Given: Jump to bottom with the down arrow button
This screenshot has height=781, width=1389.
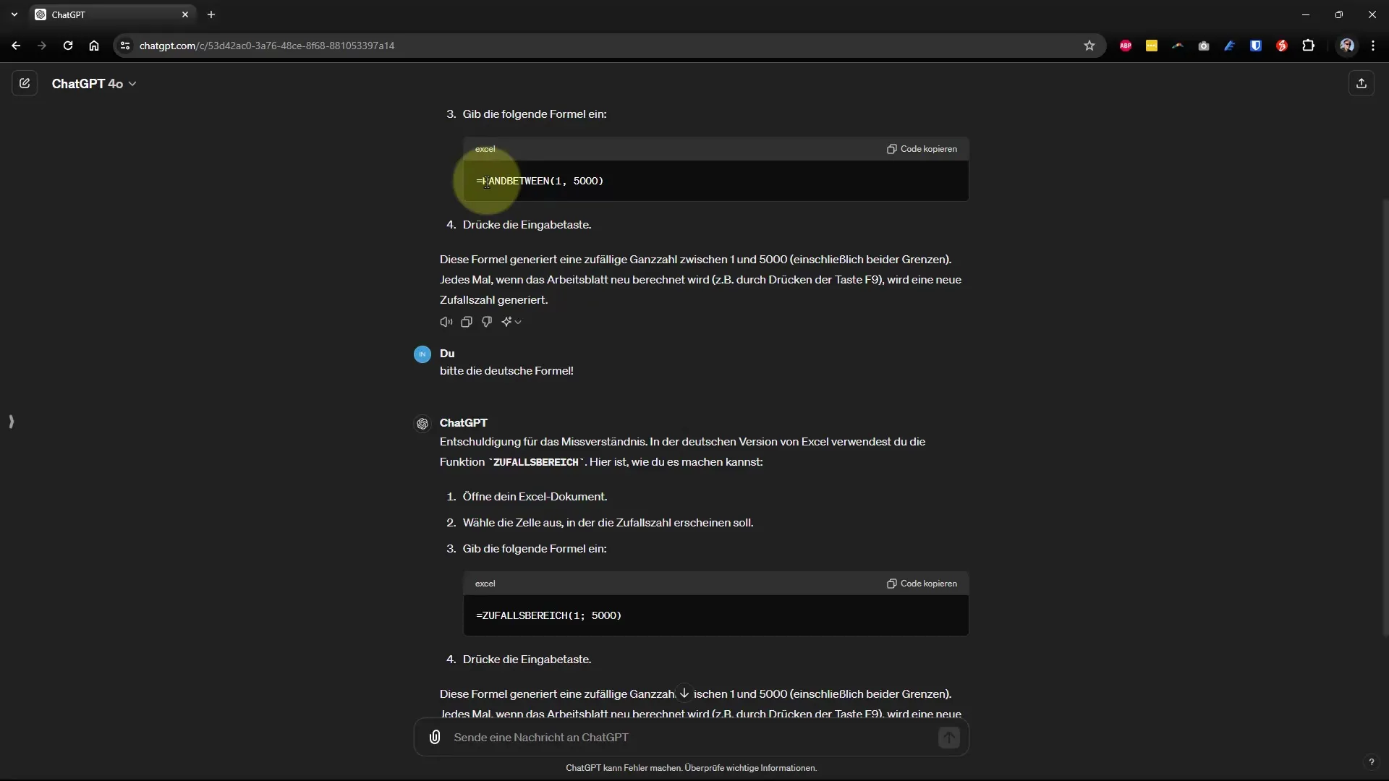Looking at the screenshot, I should 684,693.
